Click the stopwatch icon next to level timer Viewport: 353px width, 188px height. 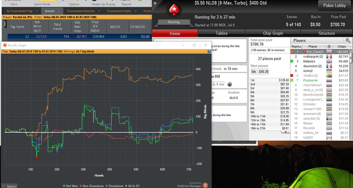pyautogui.click(x=229, y=84)
